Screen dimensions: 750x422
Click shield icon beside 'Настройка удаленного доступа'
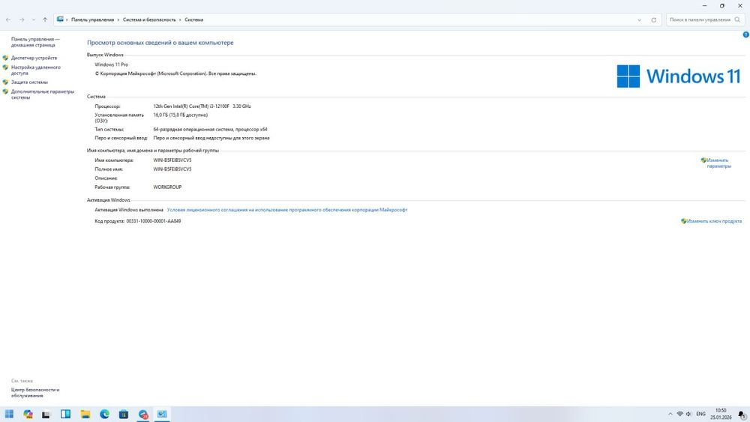[x=6, y=67]
